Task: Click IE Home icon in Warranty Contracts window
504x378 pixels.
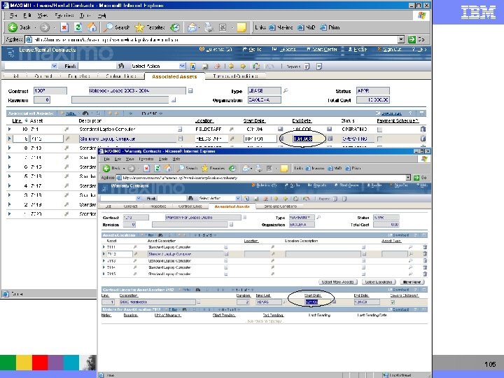Action: click(168, 168)
